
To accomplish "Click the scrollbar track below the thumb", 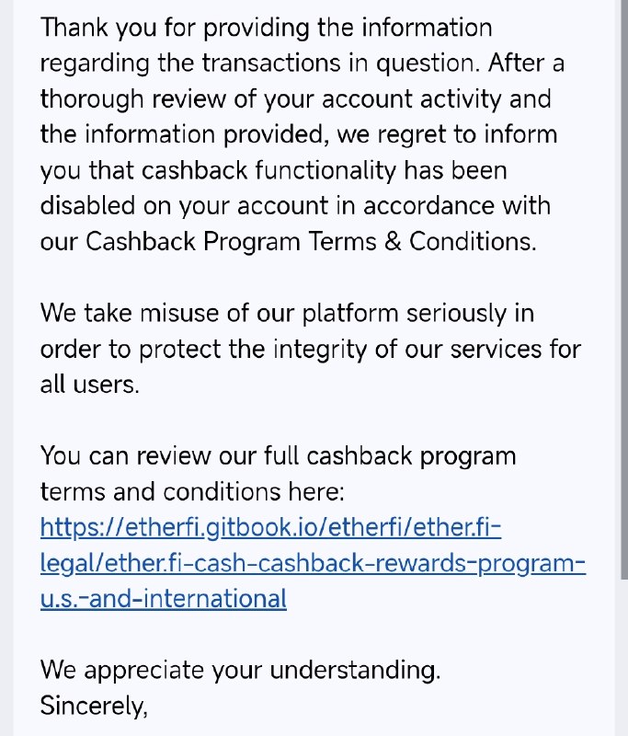I will coord(624,657).
